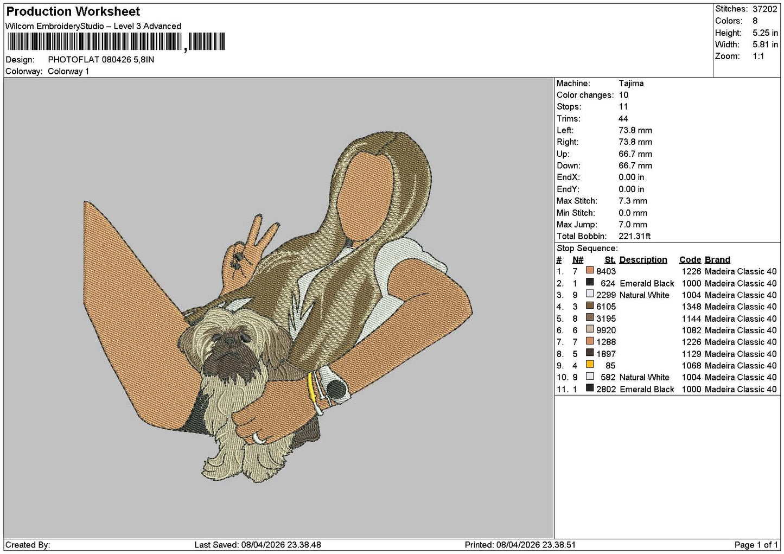
Task: Select the design name 'PHOTOFLAT 080426 5,8IN'
Action: pyautogui.click(x=101, y=60)
